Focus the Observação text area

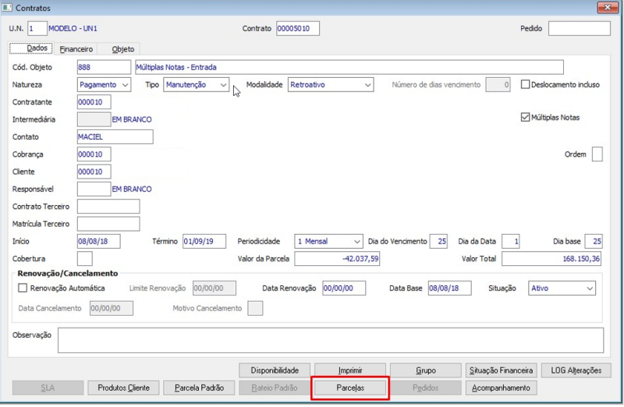click(331, 340)
